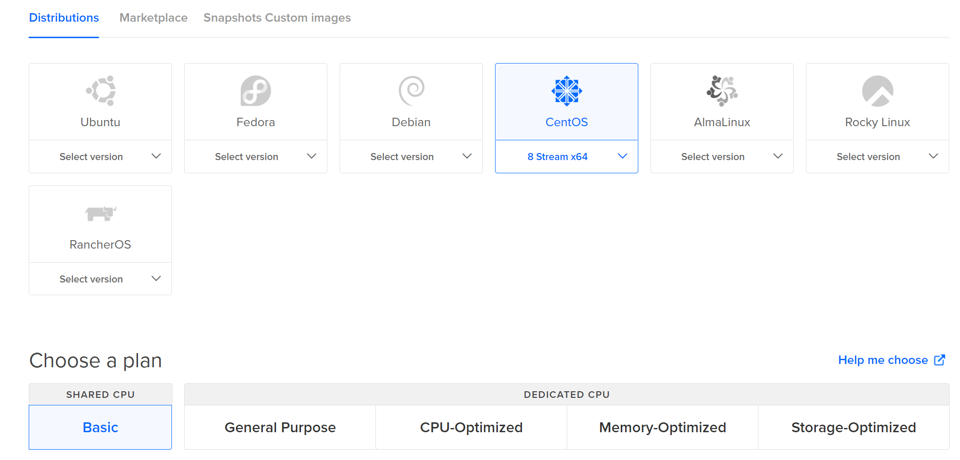Choose the Debian swirl icon
This screenshot has height=460, width=960.
411,90
